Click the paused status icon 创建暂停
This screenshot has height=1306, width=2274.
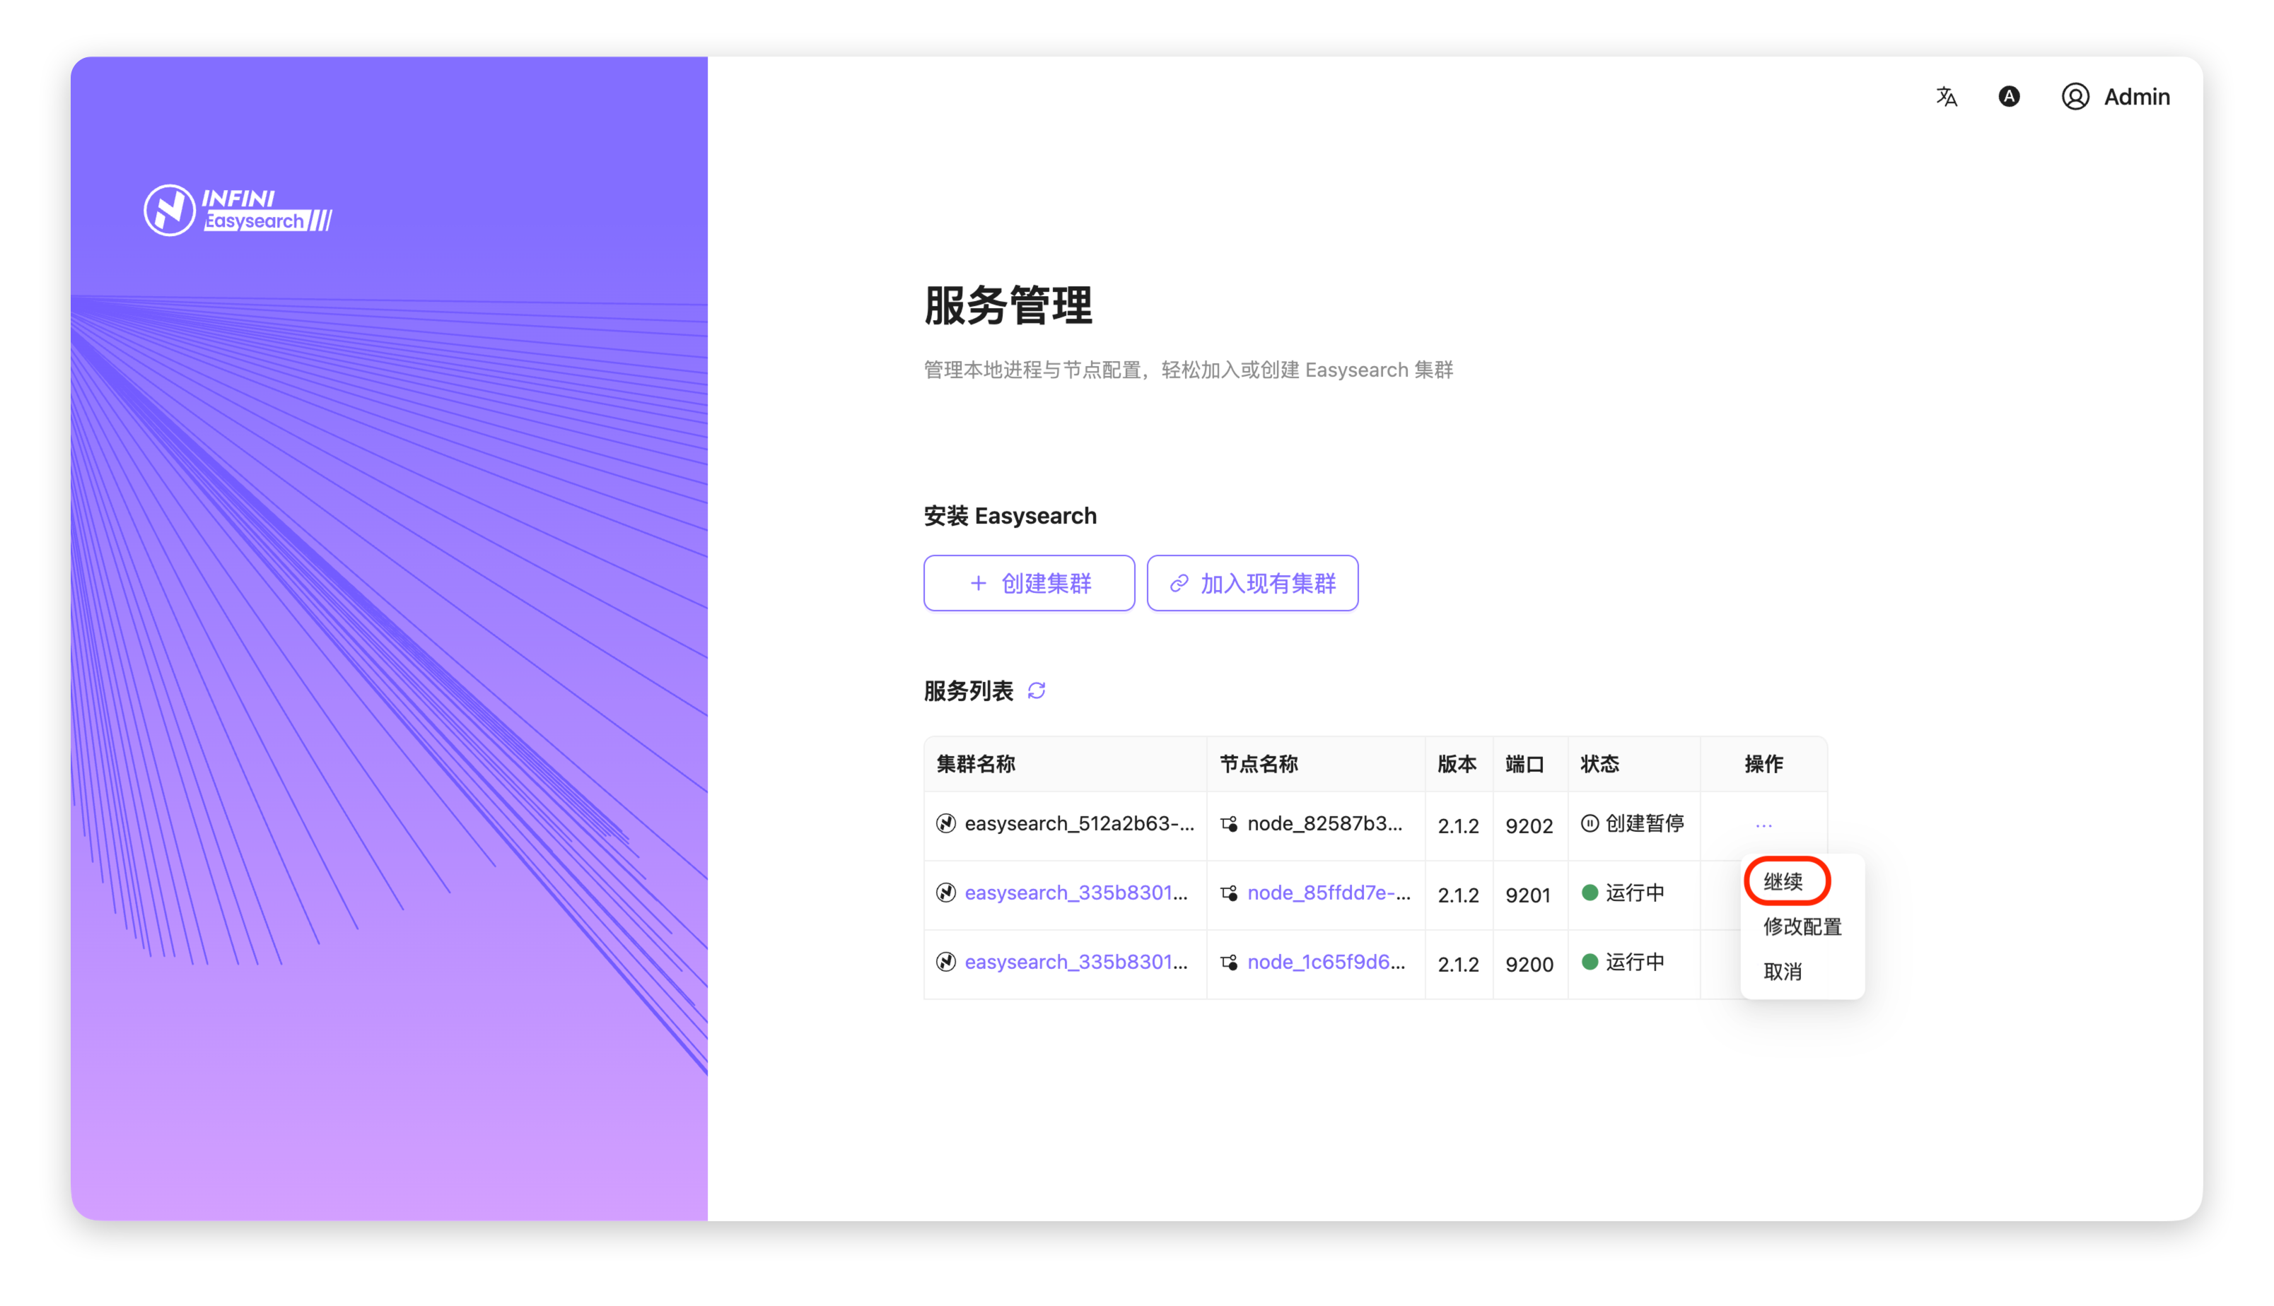click(x=1590, y=823)
